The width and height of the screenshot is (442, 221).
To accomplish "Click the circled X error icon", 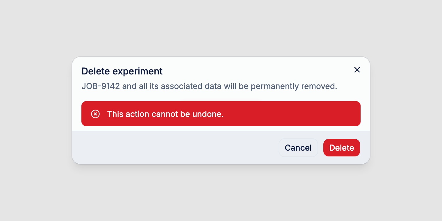I will pyautogui.click(x=95, y=114).
